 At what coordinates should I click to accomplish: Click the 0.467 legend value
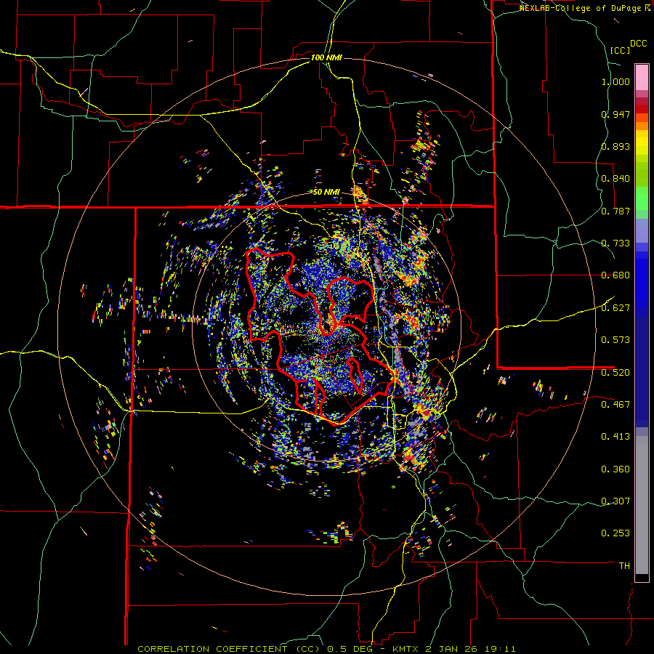pos(615,405)
